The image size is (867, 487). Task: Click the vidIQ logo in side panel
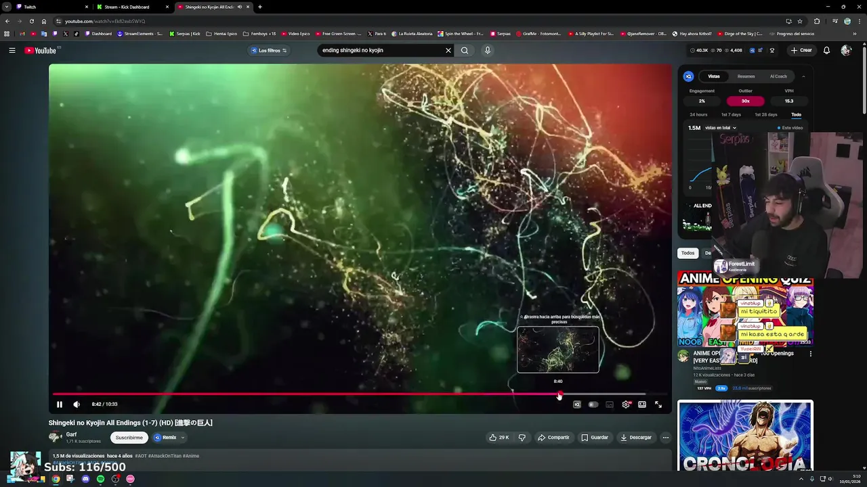click(688, 76)
